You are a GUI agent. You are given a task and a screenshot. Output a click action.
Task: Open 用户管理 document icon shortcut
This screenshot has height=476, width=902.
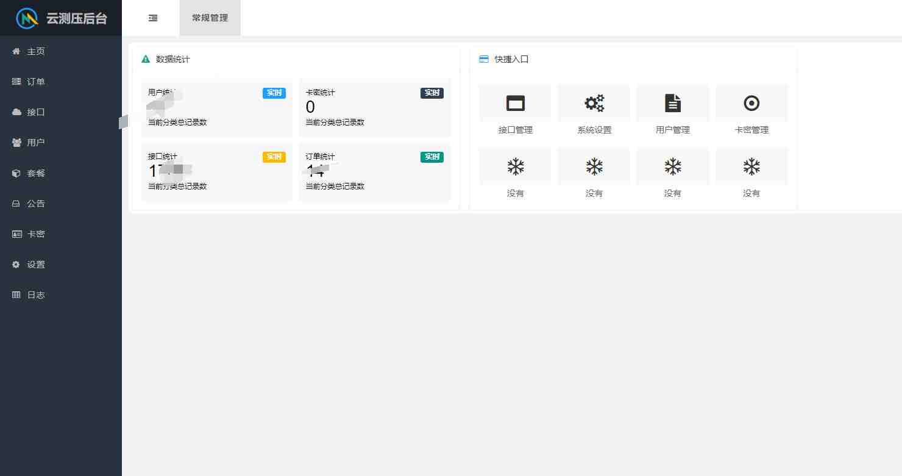tap(673, 103)
